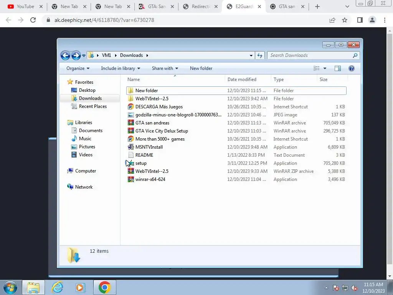
Task: Open a new Chrome tab
Action: point(317,7)
